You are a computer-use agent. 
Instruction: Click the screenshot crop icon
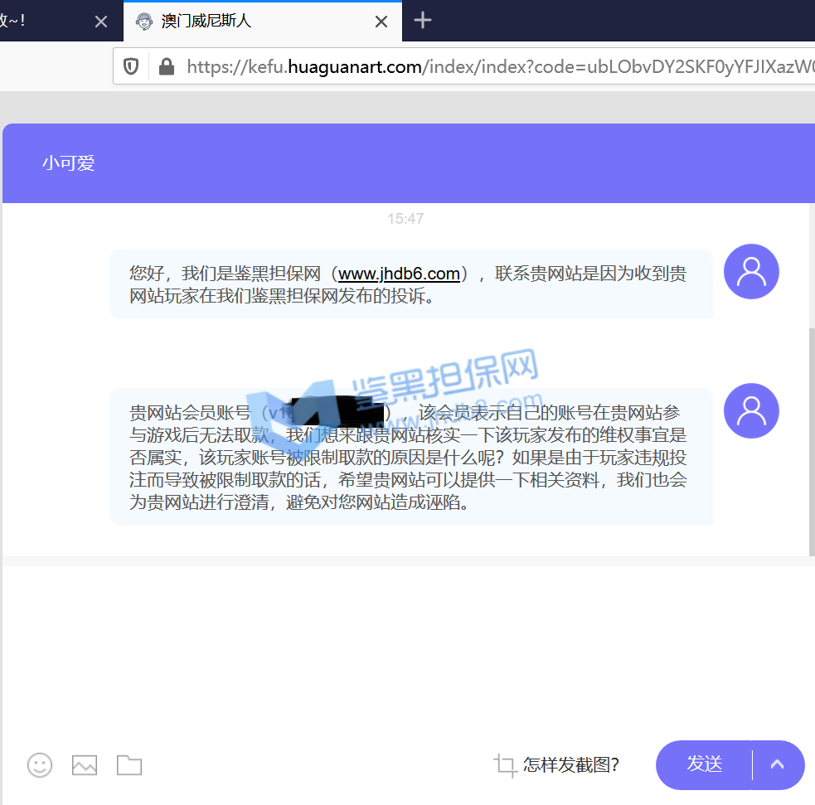(505, 764)
